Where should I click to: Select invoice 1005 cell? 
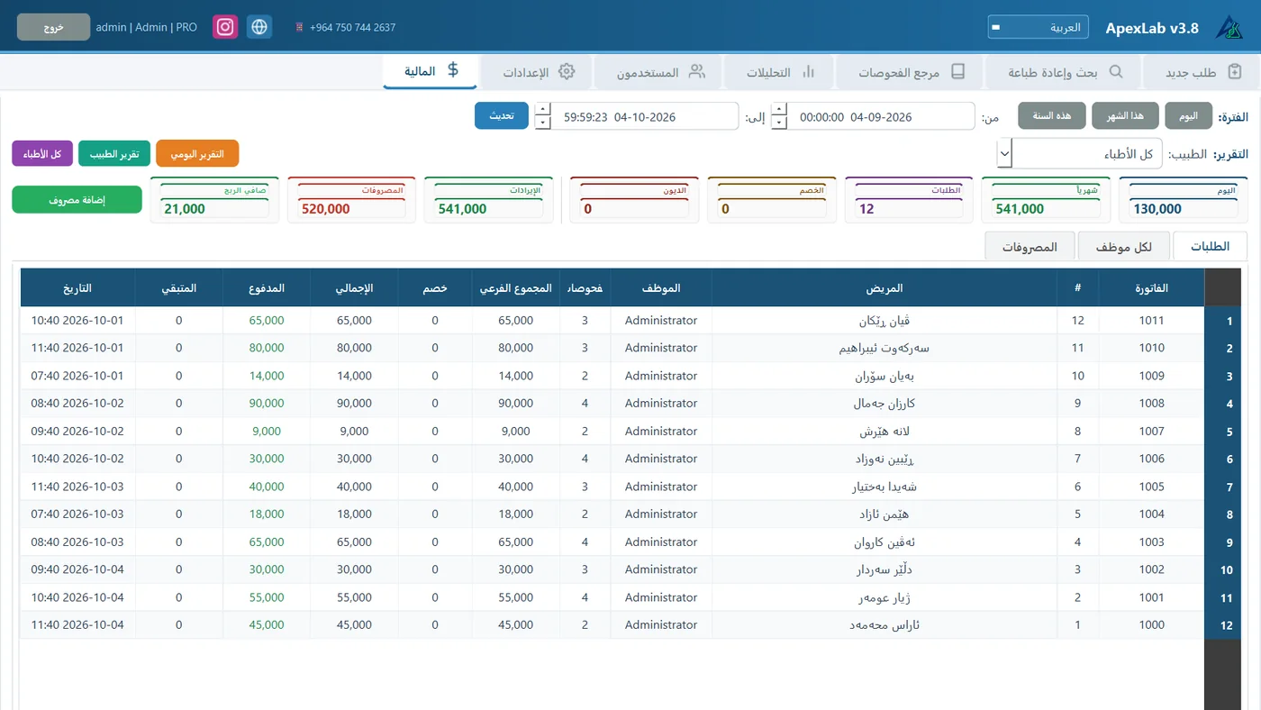click(1151, 487)
